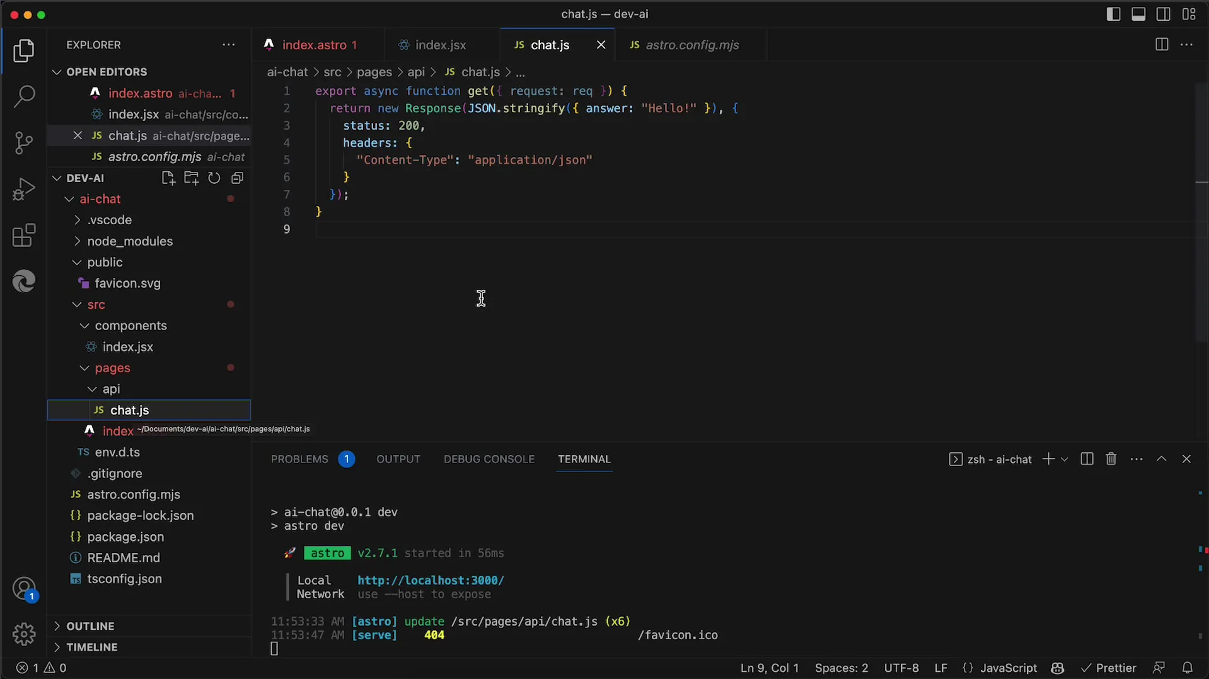Change line ending via LF status item
The height and width of the screenshot is (679, 1209).
coord(941,668)
